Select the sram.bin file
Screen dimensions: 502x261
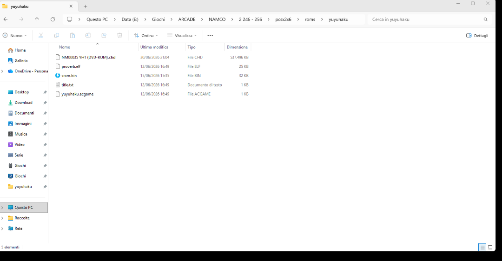pos(69,76)
